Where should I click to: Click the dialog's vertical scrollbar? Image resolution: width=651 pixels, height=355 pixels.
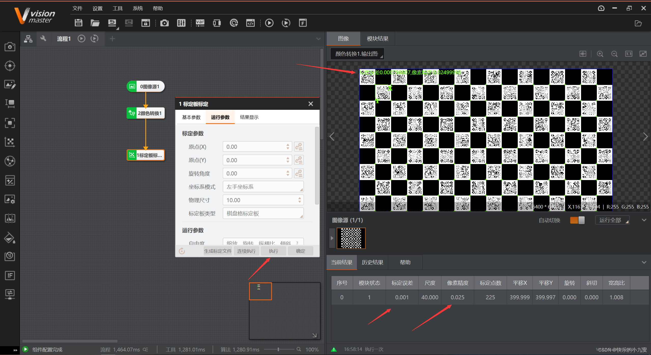tap(317, 166)
